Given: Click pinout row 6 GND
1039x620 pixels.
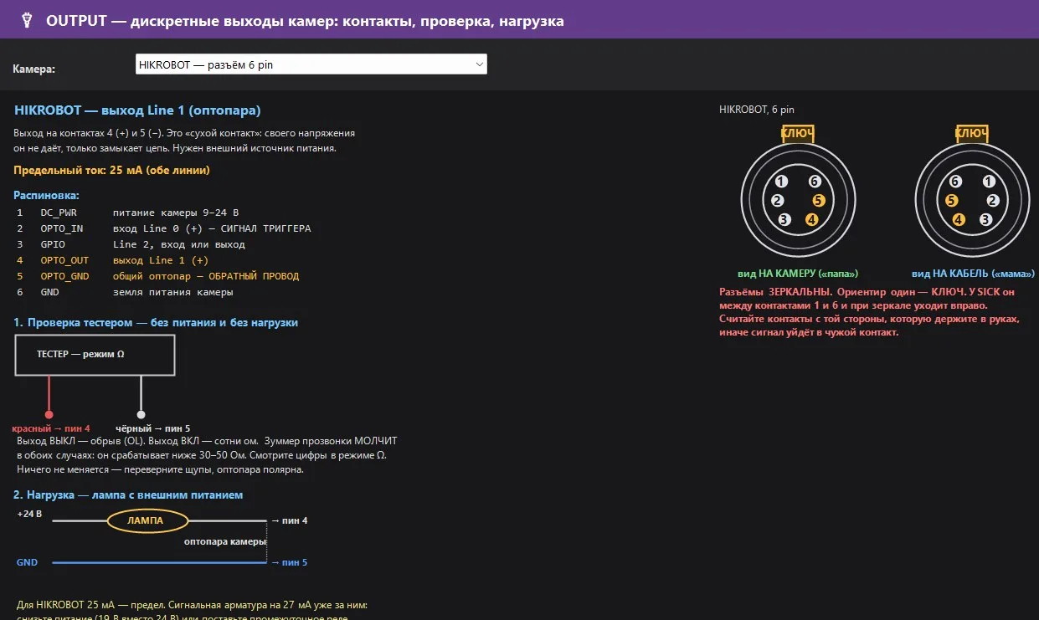Looking at the screenshot, I should coord(126,292).
